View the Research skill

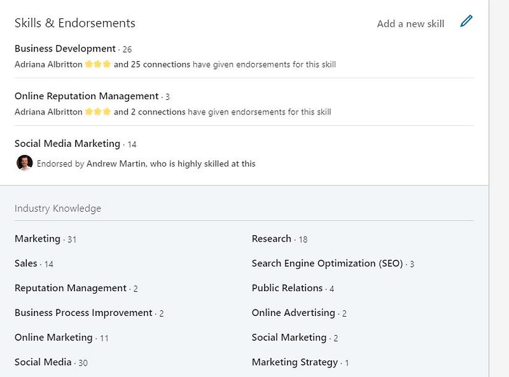tap(272, 239)
